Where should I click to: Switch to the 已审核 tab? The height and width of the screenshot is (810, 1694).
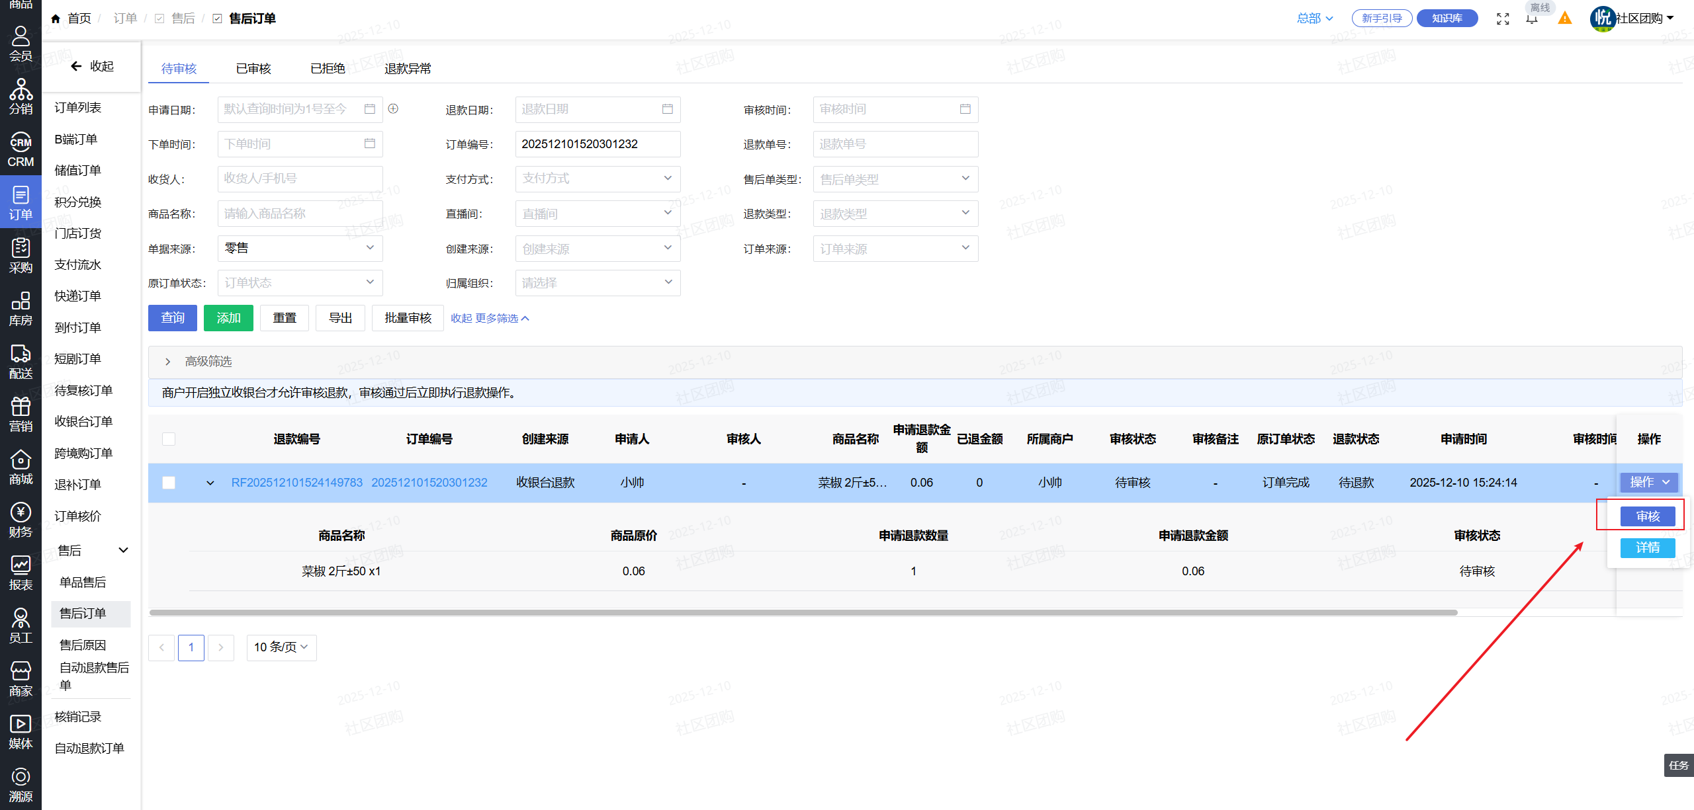253,69
